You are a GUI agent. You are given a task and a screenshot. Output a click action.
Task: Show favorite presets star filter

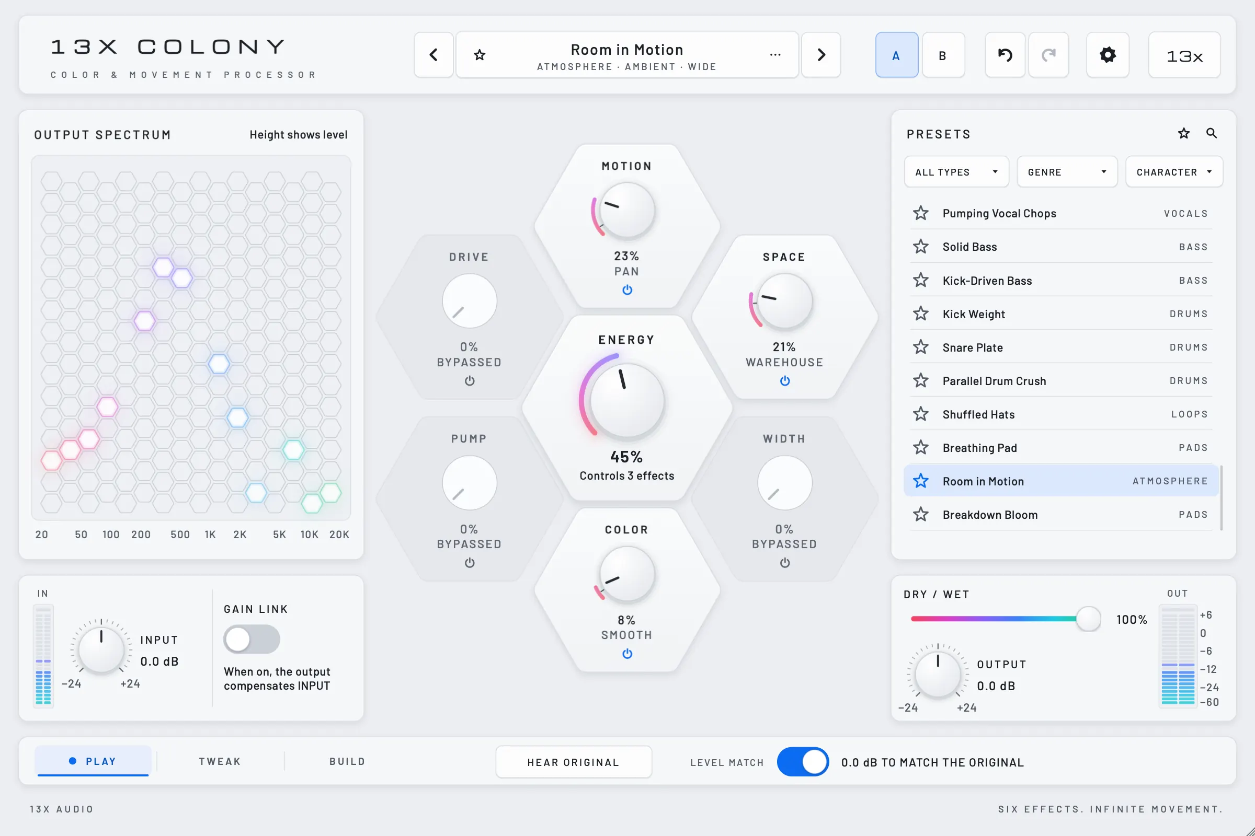[1183, 133]
